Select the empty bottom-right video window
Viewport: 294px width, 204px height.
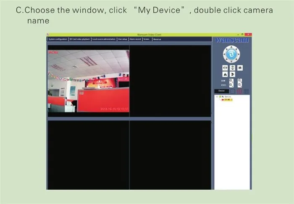pos(170,155)
